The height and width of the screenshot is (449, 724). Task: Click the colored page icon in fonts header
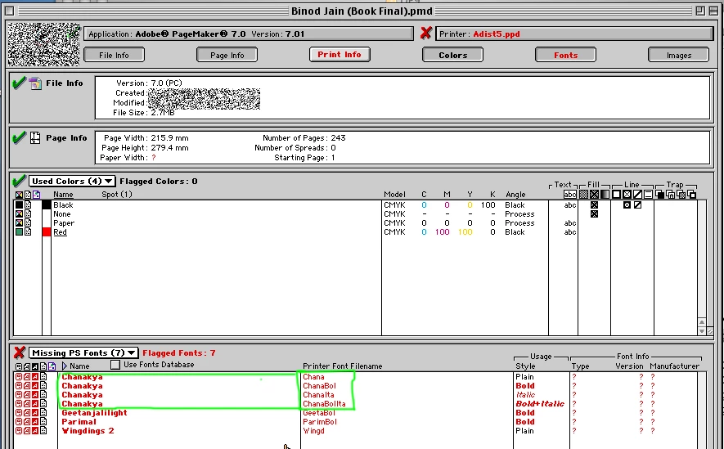52,366
